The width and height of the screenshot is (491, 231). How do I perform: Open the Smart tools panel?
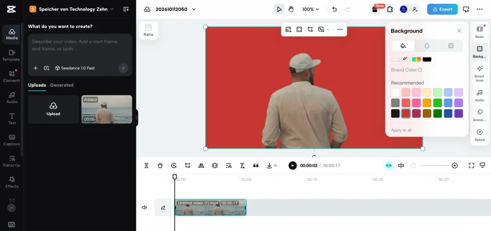479,74
